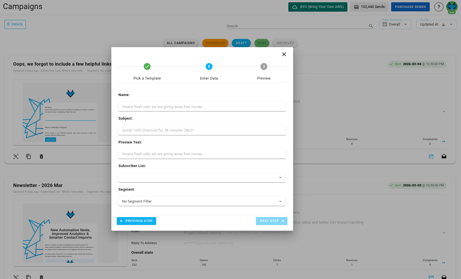Click the wizard step 3 Preview indicator
This screenshot has height=279, width=461.
tap(264, 66)
